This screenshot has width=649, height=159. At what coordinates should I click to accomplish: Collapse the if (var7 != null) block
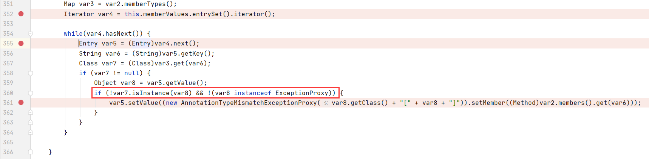31,73
